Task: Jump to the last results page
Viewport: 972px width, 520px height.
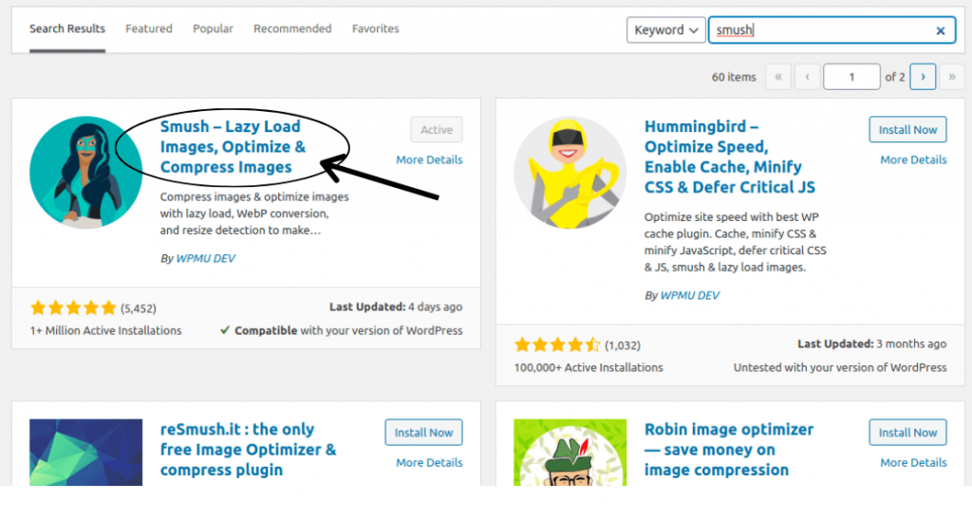Action: point(951,77)
